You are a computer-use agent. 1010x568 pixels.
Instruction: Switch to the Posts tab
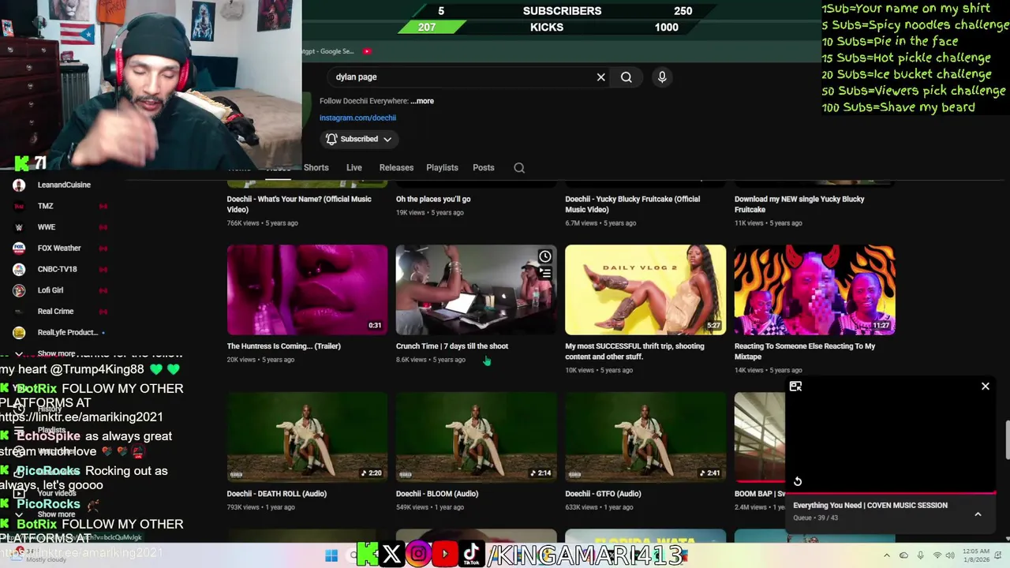click(x=484, y=168)
